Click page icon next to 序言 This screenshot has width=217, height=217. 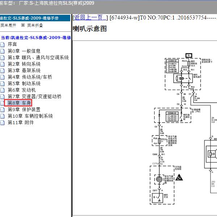(x=3, y=44)
